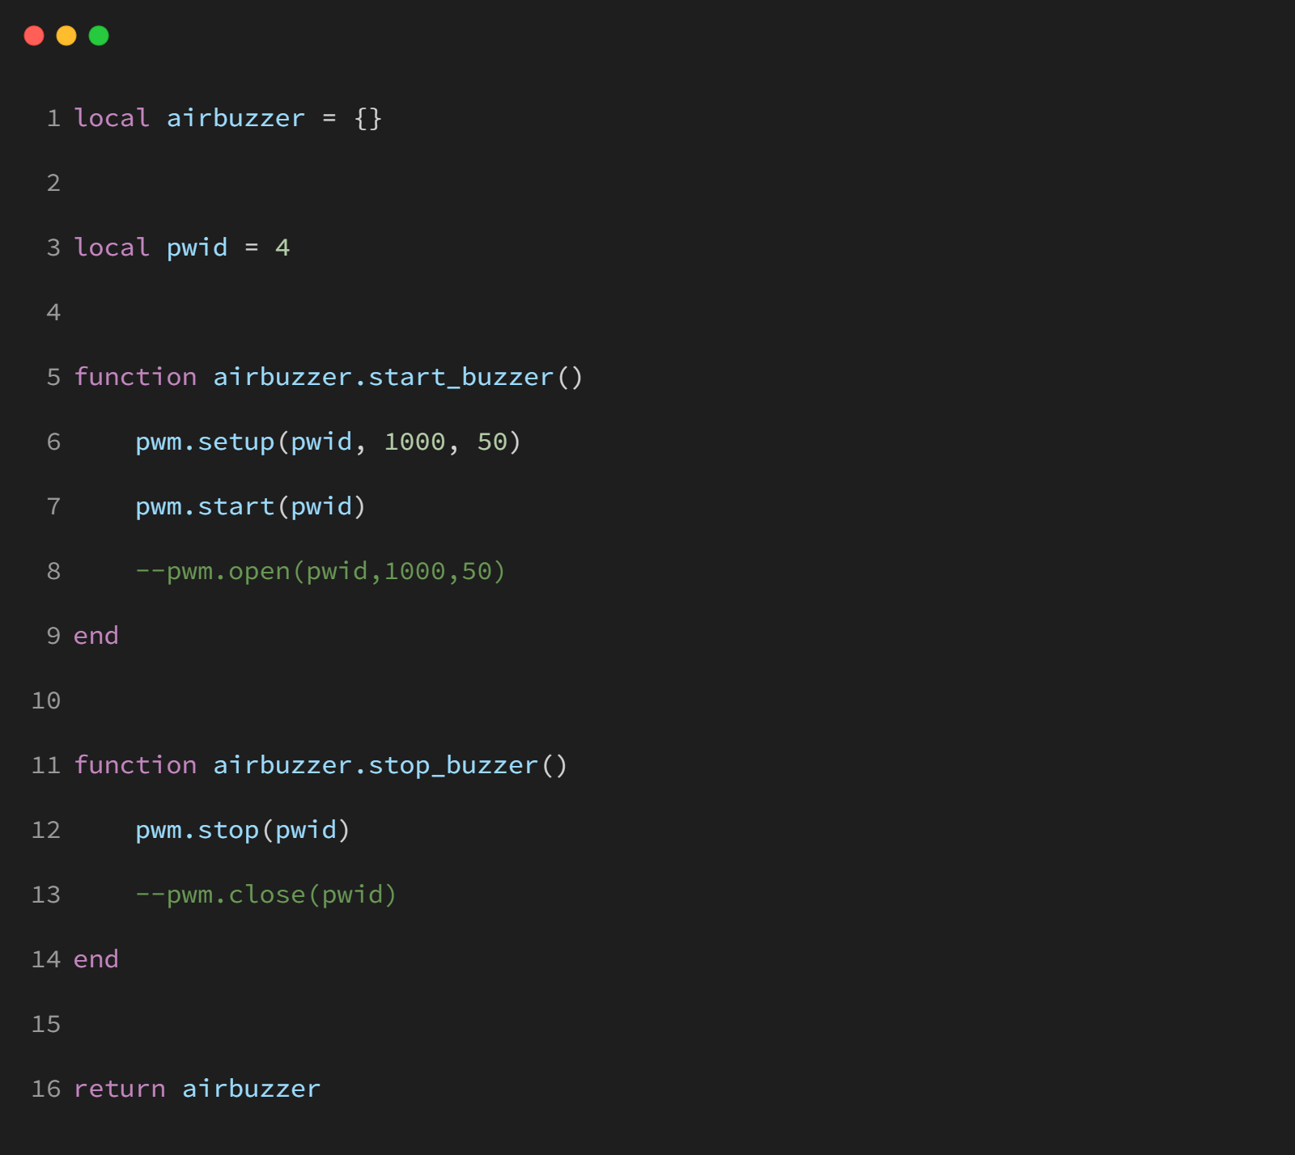This screenshot has height=1155, width=1295.
Task: Click the red close window button
Action: tap(34, 36)
